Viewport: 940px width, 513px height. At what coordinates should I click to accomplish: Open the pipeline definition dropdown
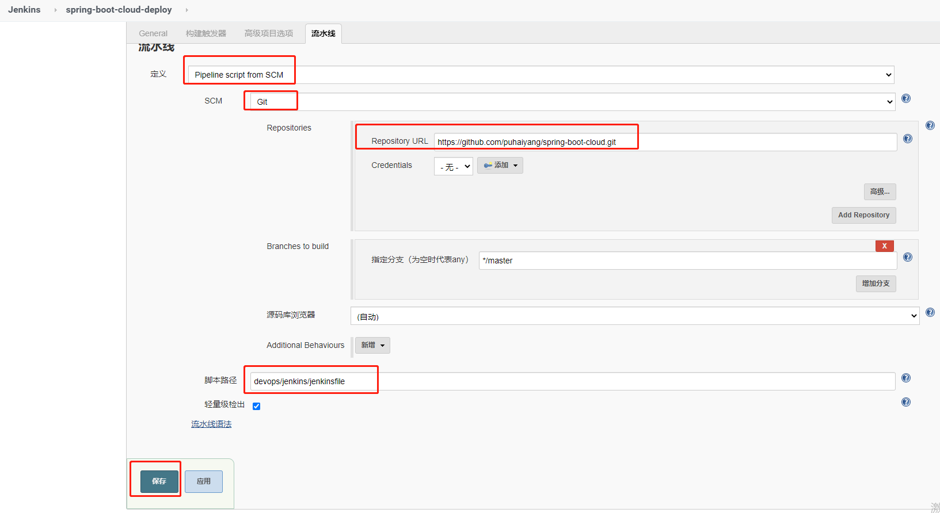point(541,75)
